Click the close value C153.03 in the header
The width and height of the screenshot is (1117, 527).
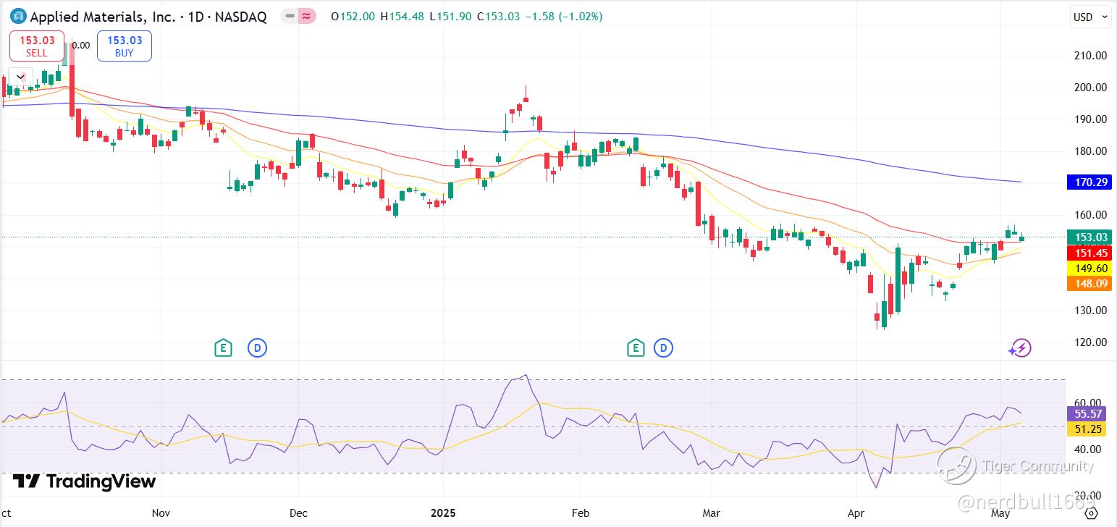tap(498, 17)
